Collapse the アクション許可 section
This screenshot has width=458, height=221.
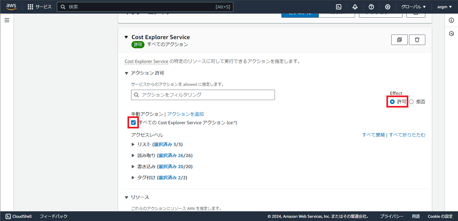pyautogui.click(x=127, y=73)
